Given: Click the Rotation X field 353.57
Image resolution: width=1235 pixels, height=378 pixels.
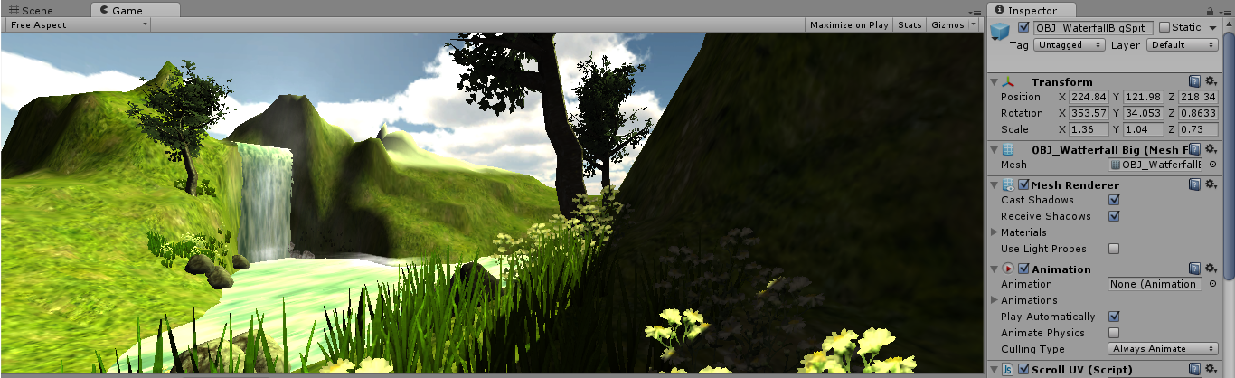Looking at the screenshot, I should tap(1089, 113).
